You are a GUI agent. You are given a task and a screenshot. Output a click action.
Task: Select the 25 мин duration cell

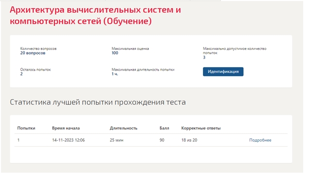(116, 140)
